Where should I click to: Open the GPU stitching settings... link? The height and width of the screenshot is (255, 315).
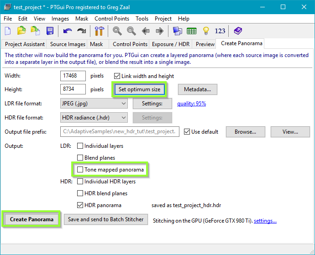coord(265,221)
